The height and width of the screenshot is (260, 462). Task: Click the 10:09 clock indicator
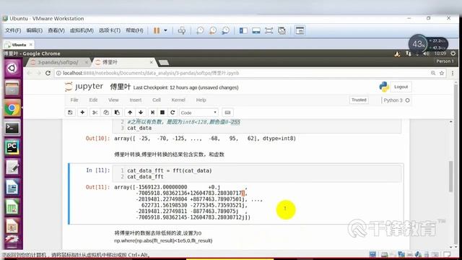(440, 53)
